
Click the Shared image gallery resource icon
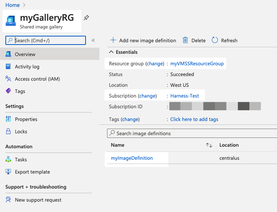pos(11,21)
